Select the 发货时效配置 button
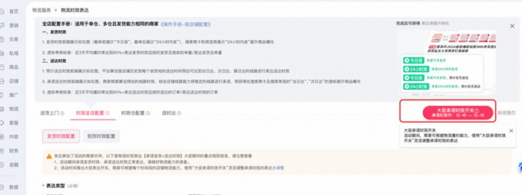522x195 pixels. [61, 136]
